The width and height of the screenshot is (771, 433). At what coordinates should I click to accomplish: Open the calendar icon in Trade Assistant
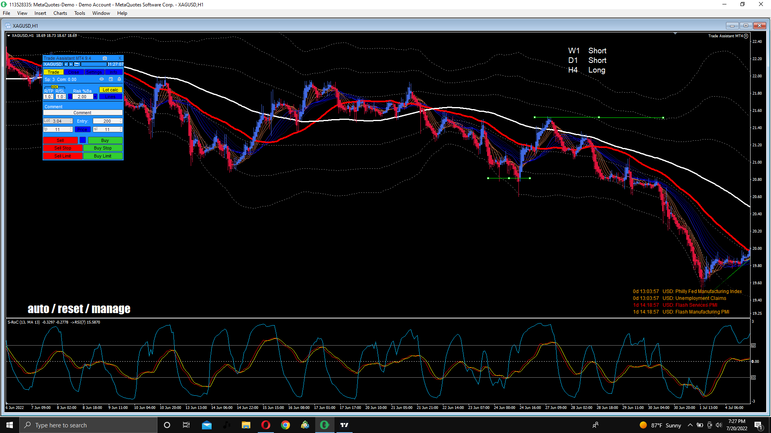point(111,79)
